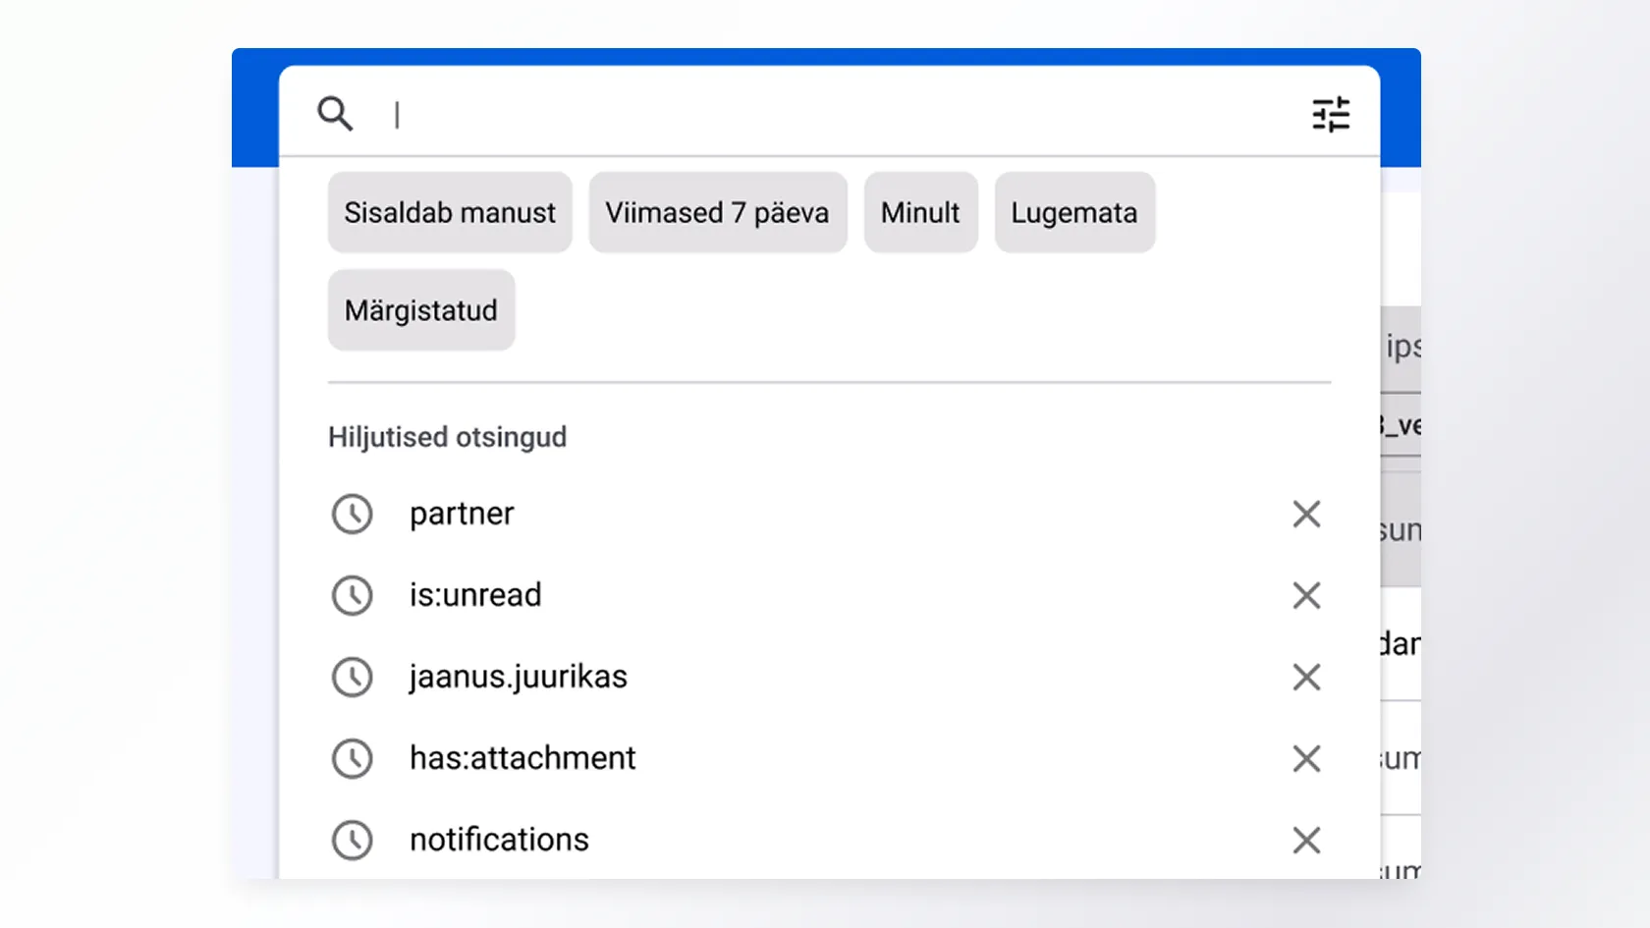
Task: Select 'partner' recent search suggestion
Action: pyautogui.click(x=462, y=514)
